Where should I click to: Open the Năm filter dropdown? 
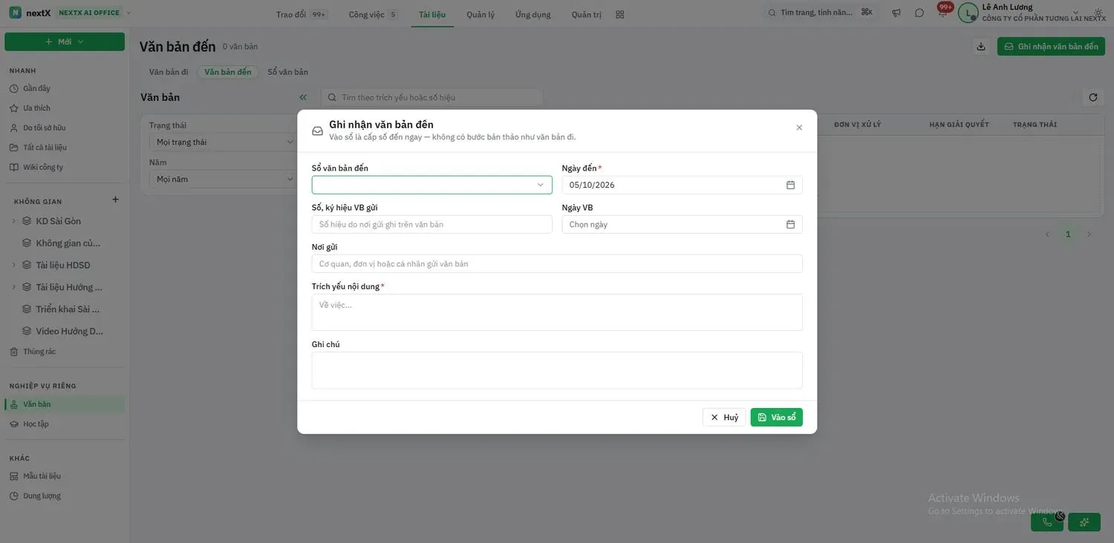pyautogui.click(x=224, y=179)
